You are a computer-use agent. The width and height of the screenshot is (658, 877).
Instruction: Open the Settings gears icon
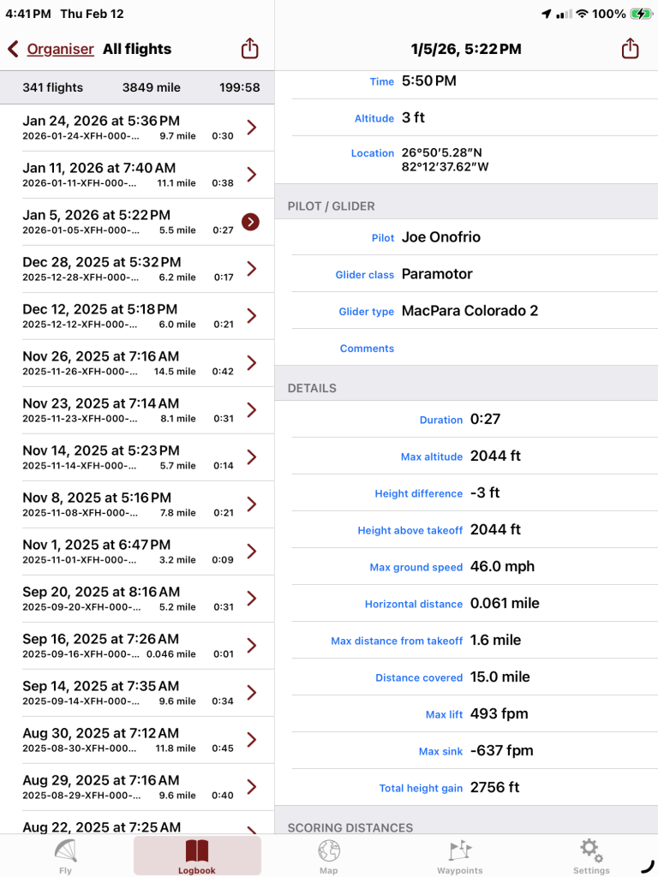point(591,851)
